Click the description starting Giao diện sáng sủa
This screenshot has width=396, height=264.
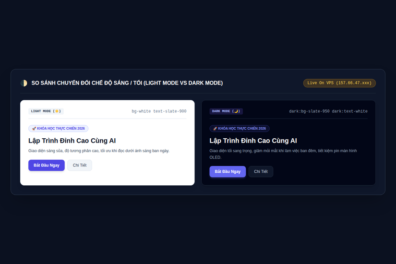point(99,151)
